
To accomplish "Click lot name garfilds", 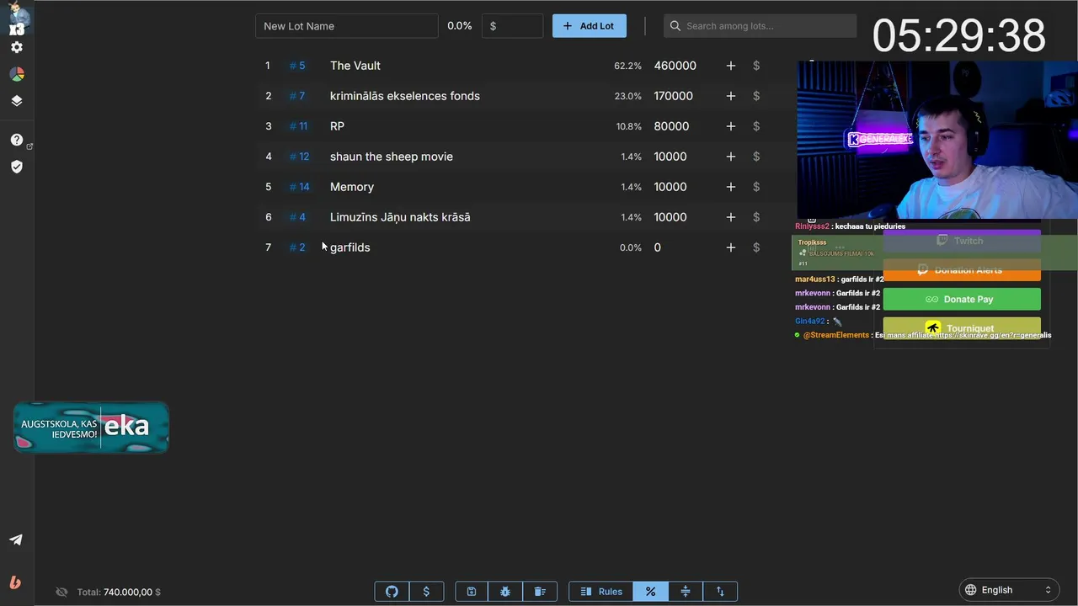I will coord(350,247).
